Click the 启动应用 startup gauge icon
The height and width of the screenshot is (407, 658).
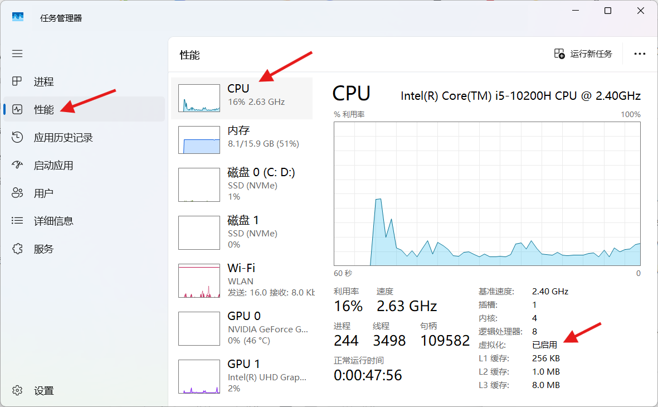pyautogui.click(x=17, y=166)
